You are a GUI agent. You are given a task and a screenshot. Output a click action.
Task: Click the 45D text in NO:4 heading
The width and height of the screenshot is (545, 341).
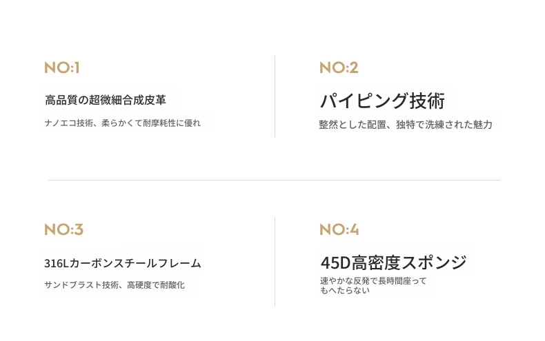(x=335, y=262)
